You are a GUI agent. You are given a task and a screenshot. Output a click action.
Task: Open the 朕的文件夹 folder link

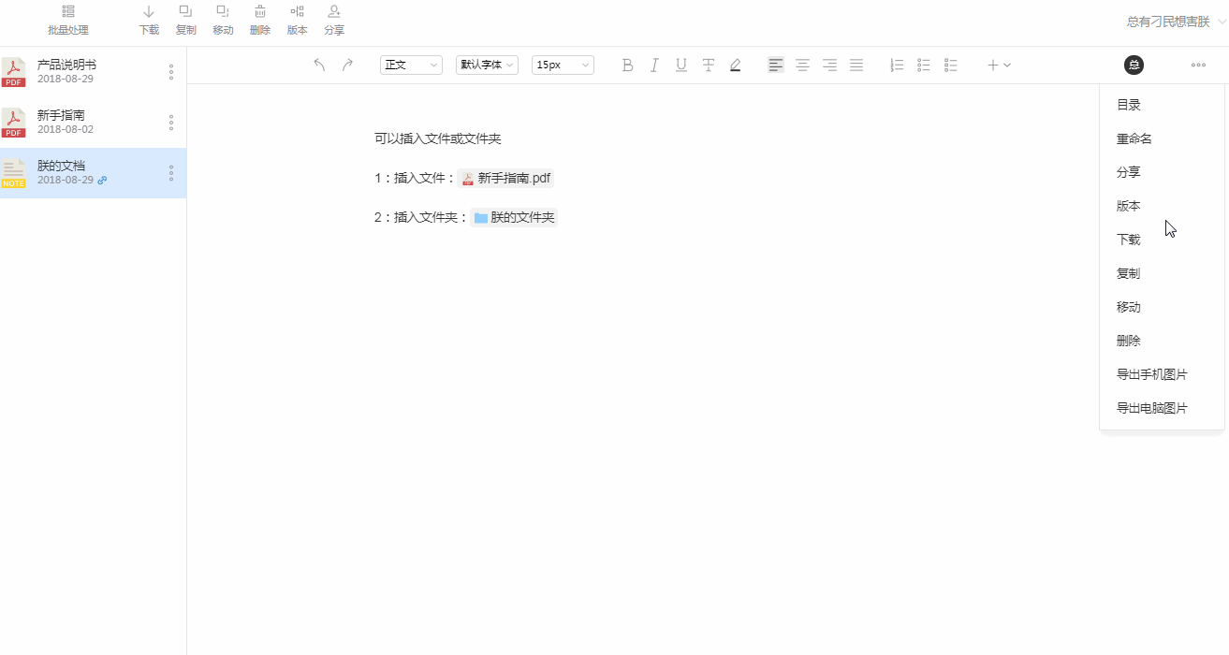[x=514, y=216]
